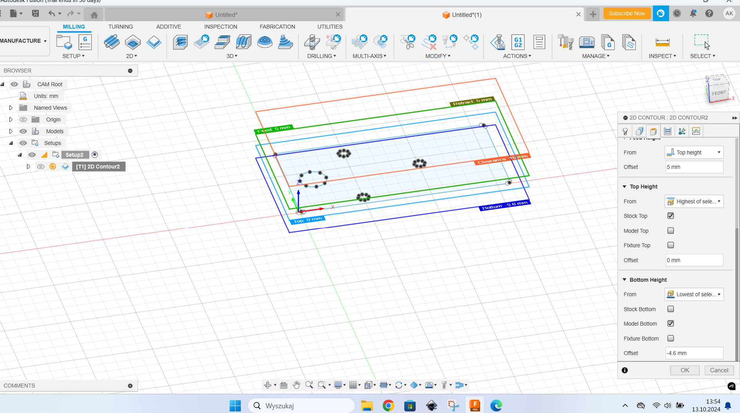Expand the [T1] 2D Contour2 node
The width and height of the screenshot is (740, 413).
pos(28,167)
